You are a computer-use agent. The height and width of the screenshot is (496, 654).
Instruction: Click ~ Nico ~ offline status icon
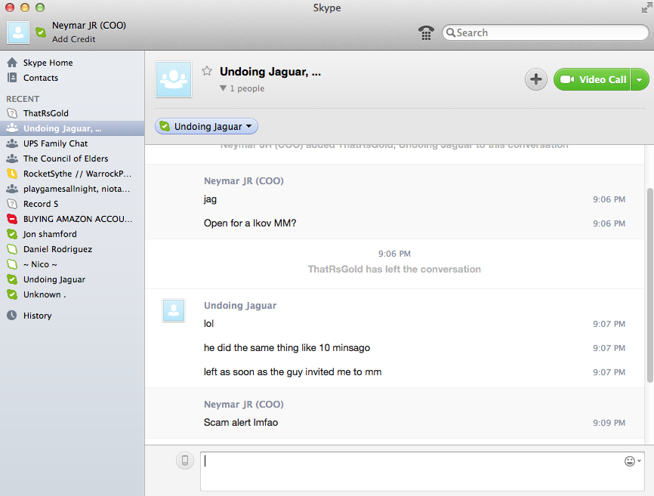[12, 263]
